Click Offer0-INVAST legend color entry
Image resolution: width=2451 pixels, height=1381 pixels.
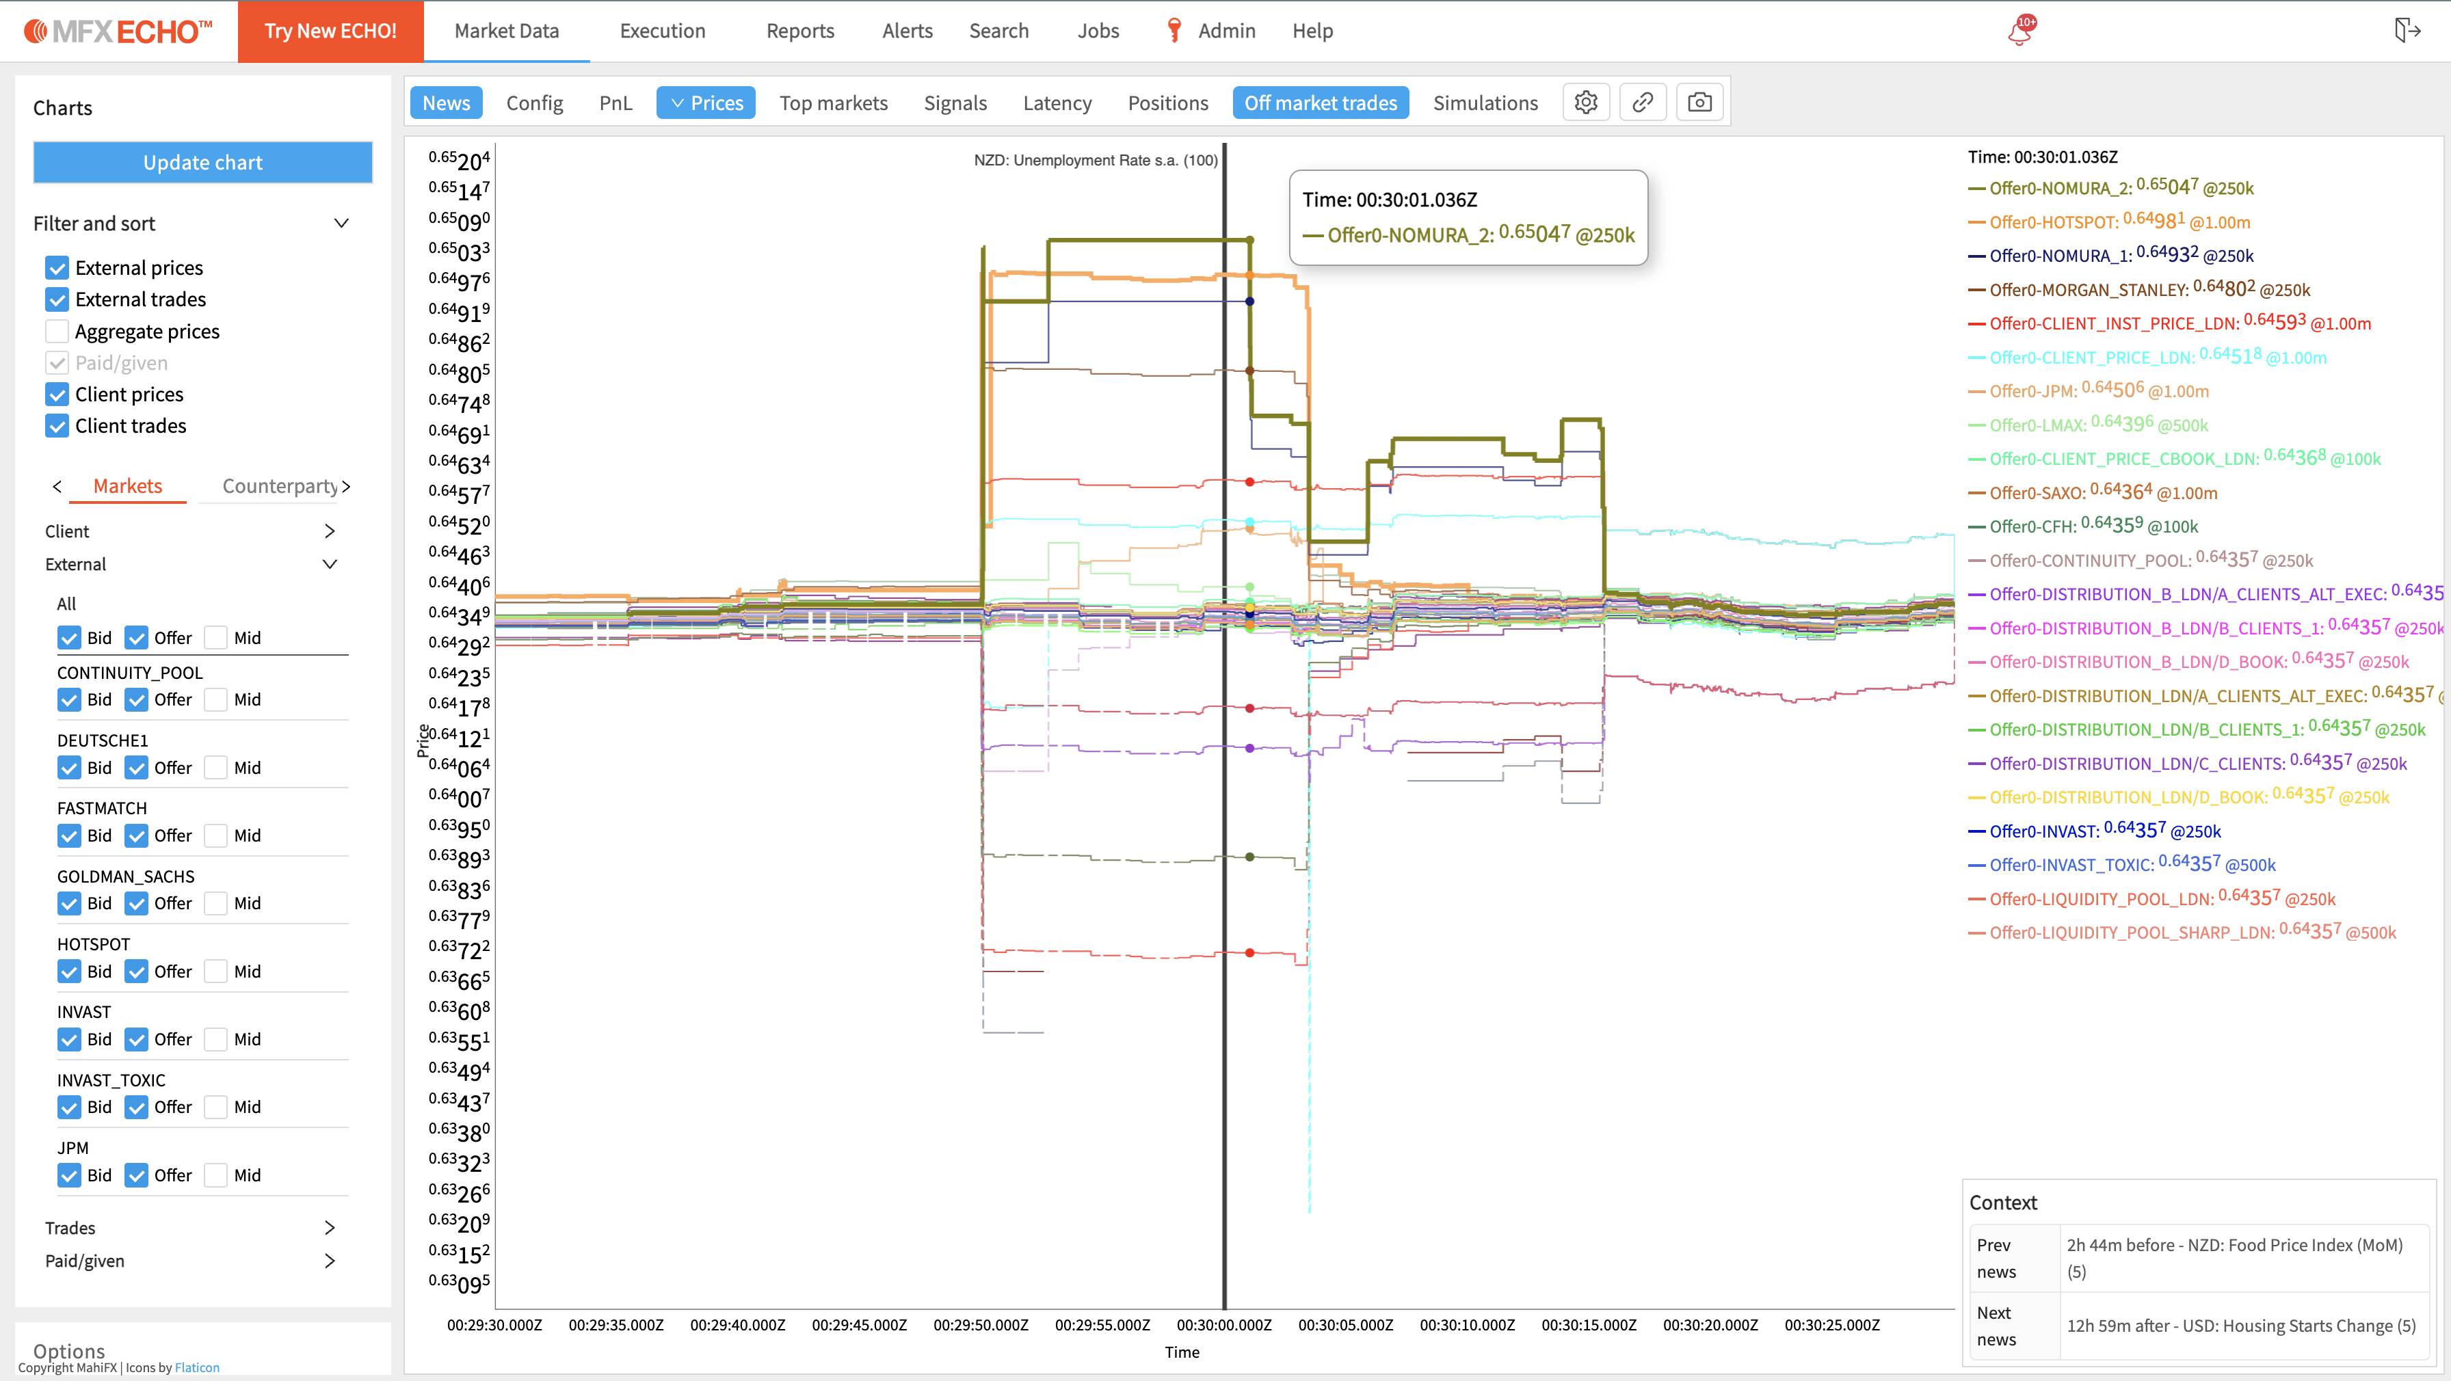[x=2094, y=831]
